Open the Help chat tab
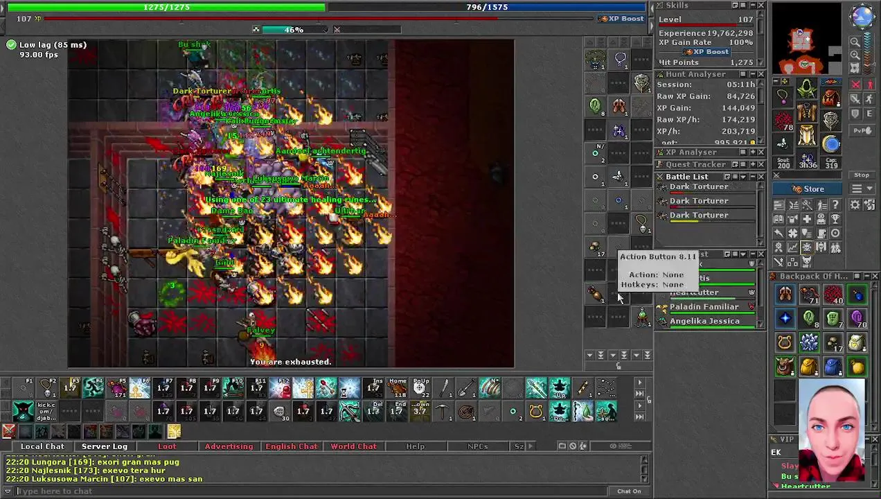Screen dimensions: 881x499 [x=416, y=446]
